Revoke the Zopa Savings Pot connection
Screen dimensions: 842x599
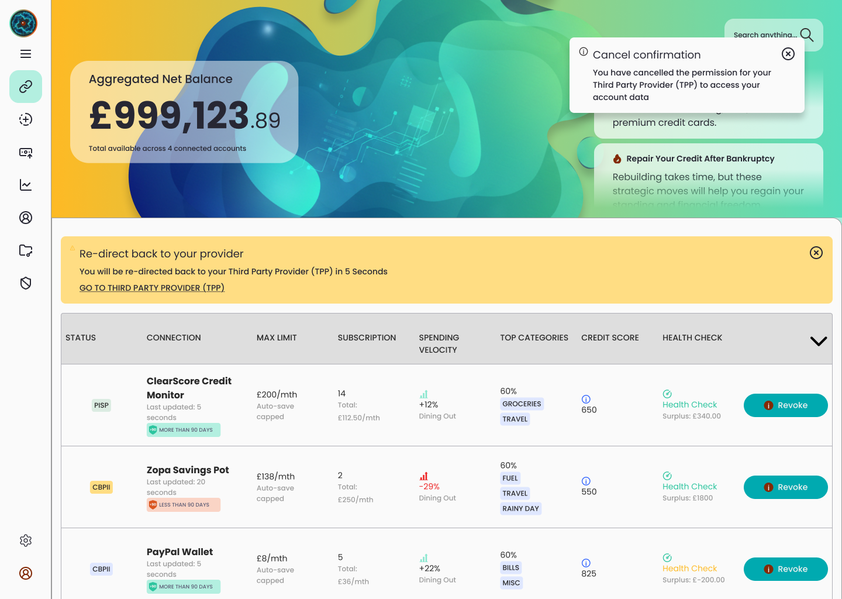[785, 487]
